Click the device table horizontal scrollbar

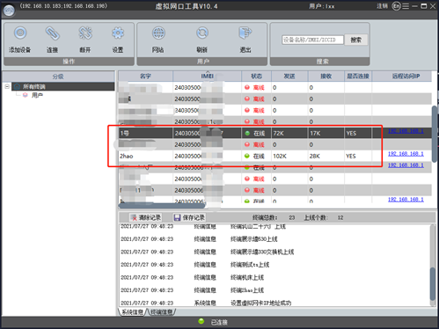click(x=162, y=206)
